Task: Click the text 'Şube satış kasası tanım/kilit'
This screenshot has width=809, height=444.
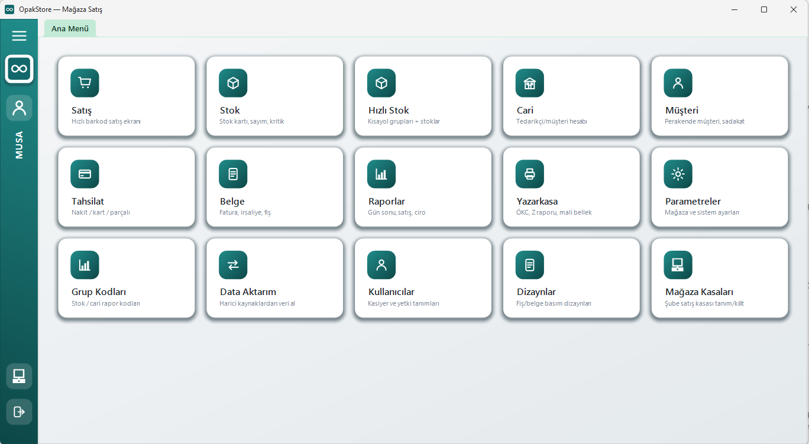Action: click(704, 303)
